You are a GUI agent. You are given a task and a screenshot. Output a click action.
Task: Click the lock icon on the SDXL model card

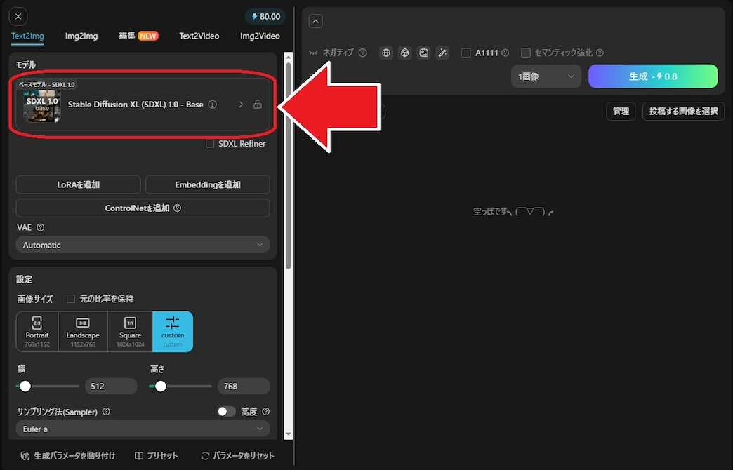pyautogui.click(x=257, y=103)
